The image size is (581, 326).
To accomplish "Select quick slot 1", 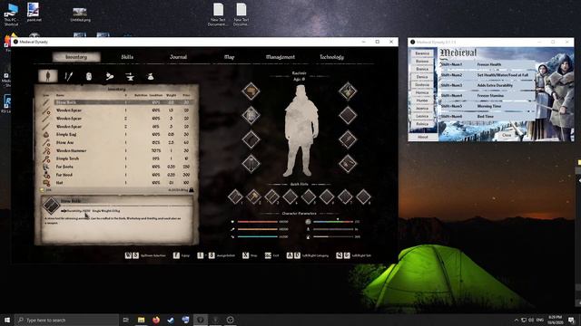I will pyautogui.click(x=235, y=197).
